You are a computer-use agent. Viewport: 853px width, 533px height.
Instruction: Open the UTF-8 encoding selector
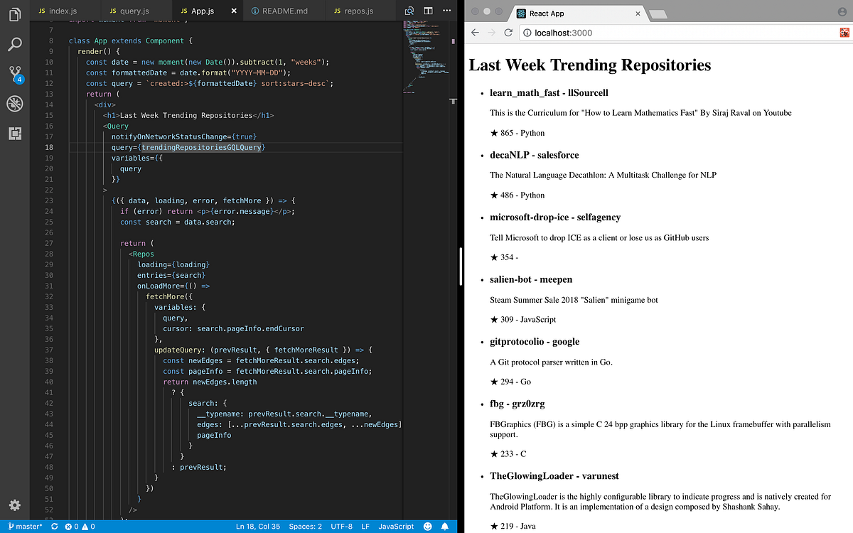point(343,526)
